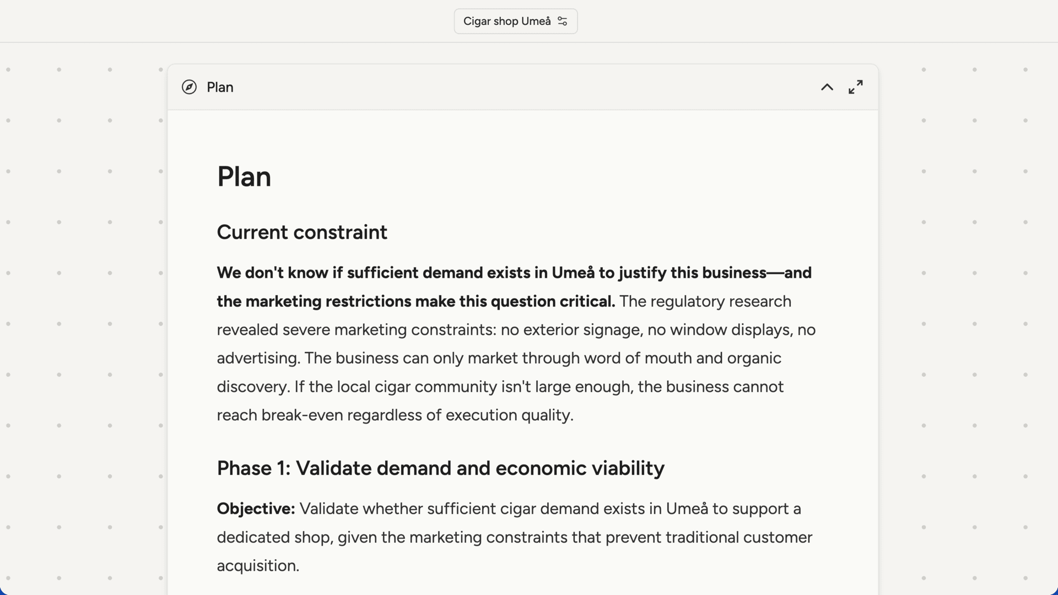The width and height of the screenshot is (1058, 595).
Task: Expand the Plan panel to fullscreen with diagonal arrows
Action: 856,87
